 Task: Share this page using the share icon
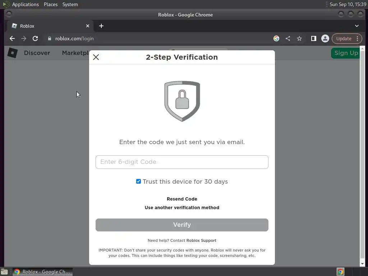(x=288, y=38)
